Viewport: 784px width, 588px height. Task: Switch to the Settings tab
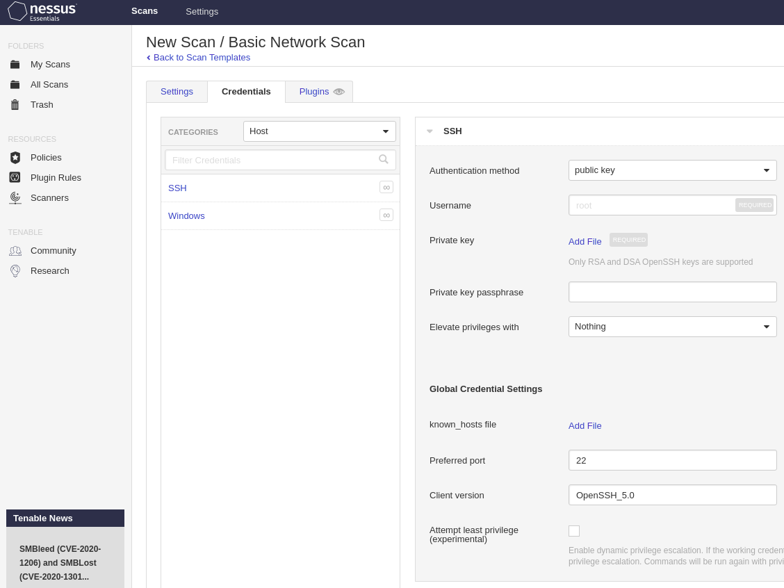click(x=177, y=92)
